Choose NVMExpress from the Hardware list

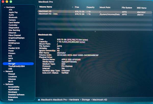(14, 43)
